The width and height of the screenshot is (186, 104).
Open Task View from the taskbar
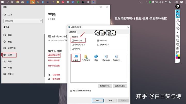pos(12,2)
